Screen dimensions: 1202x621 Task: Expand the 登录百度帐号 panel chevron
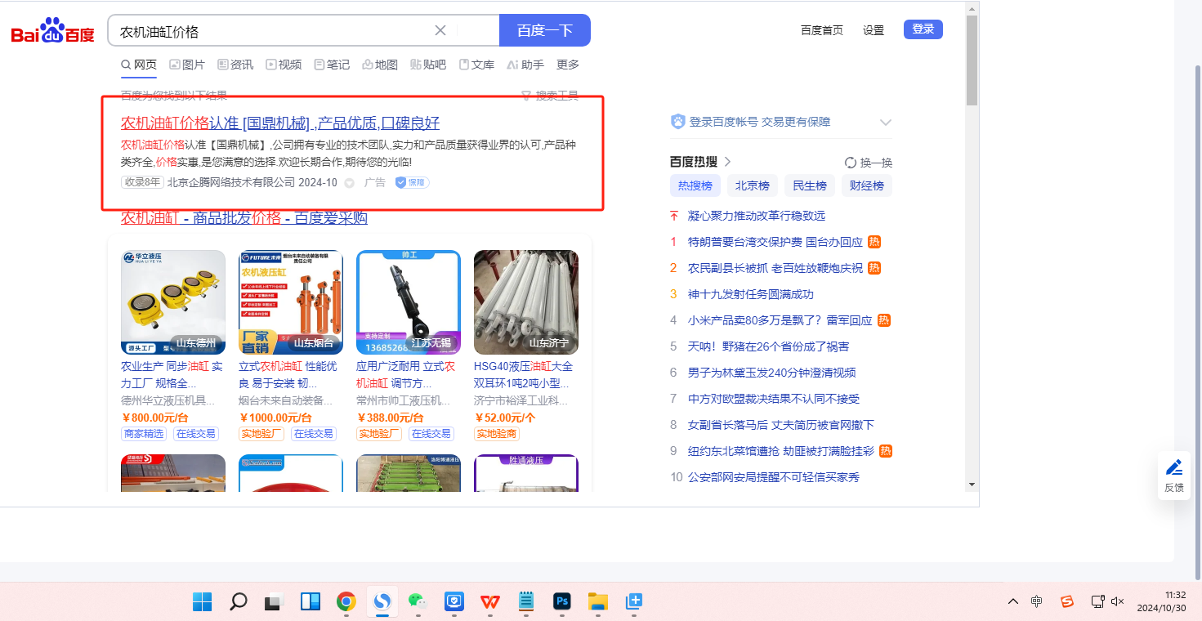point(885,123)
